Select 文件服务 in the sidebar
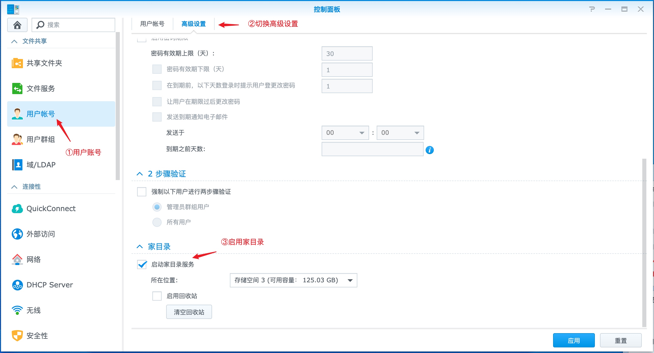Viewport: 654px width, 353px height. (x=40, y=89)
